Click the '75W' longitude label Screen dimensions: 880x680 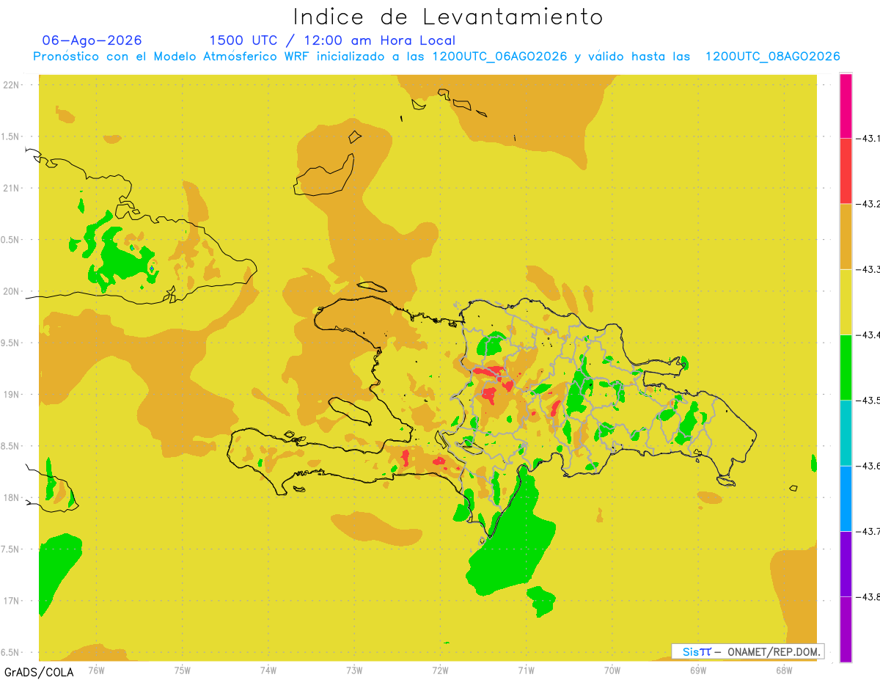point(183,670)
